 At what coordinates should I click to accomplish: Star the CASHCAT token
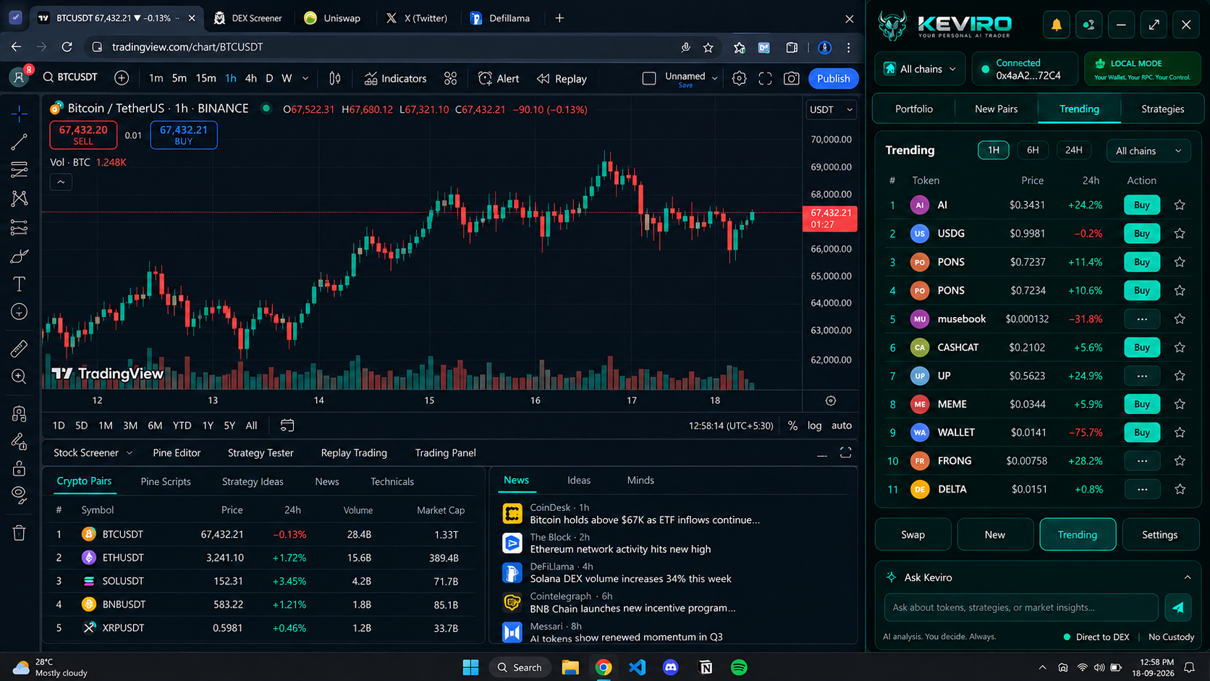tap(1180, 347)
